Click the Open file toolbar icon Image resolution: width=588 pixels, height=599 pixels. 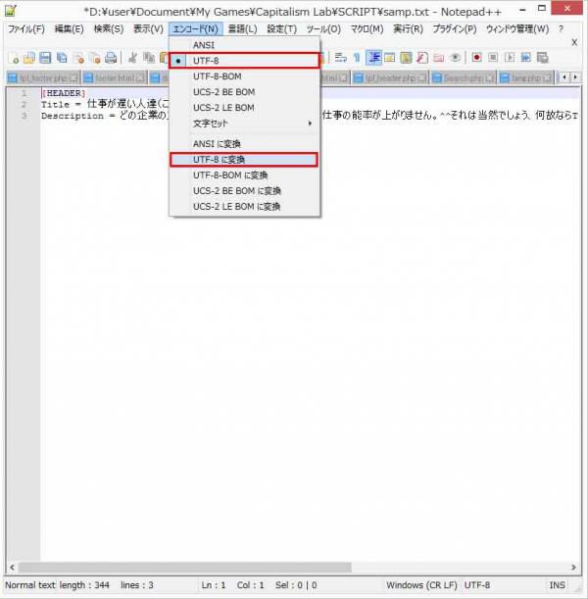pyautogui.click(x=29, y=58)
